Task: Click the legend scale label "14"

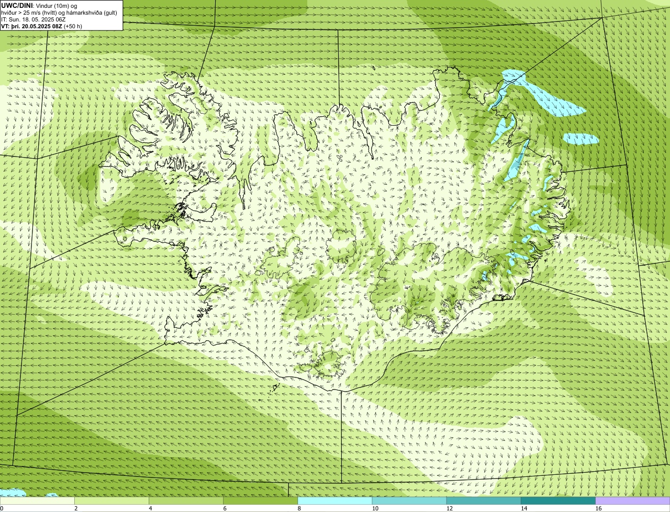Action: point(524,508)
